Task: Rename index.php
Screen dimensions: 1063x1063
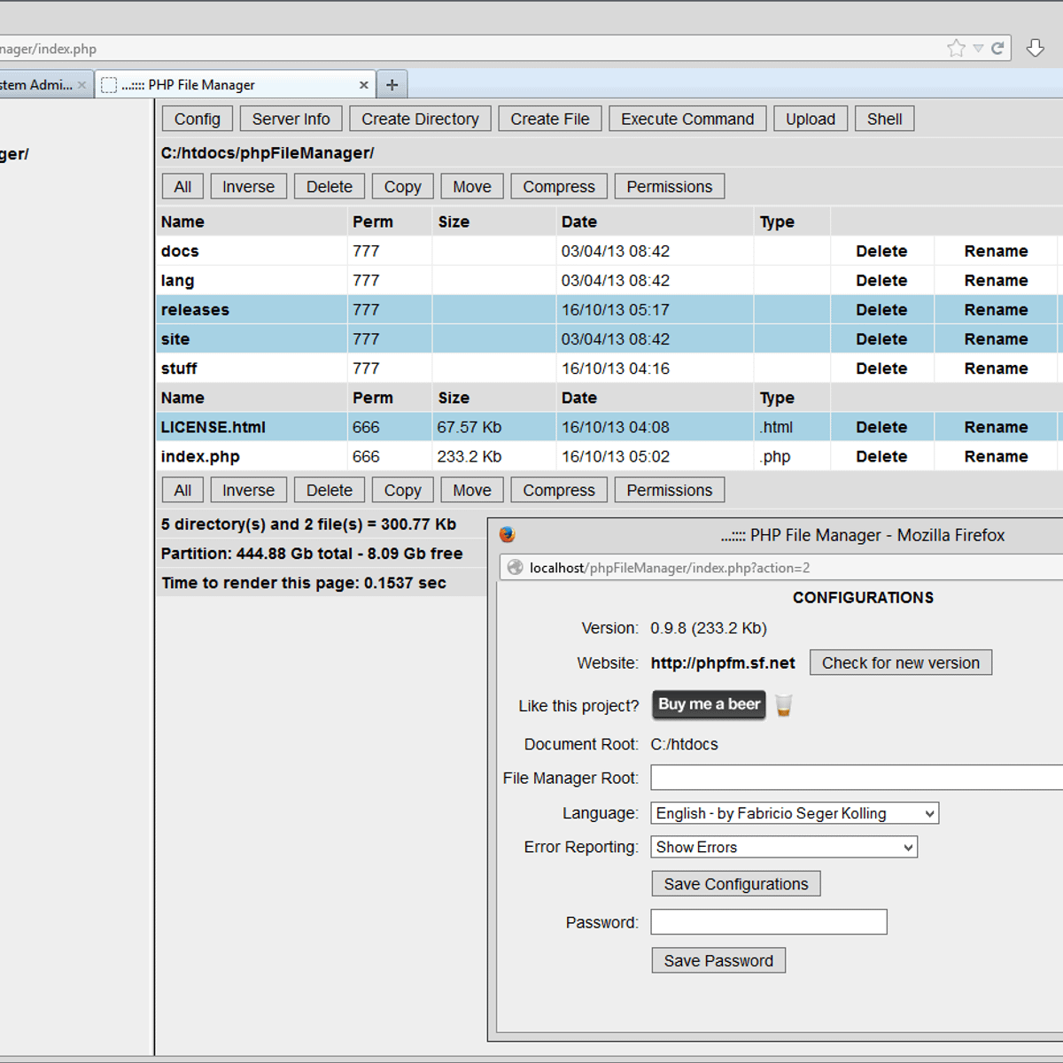Action: pos(997,456)
